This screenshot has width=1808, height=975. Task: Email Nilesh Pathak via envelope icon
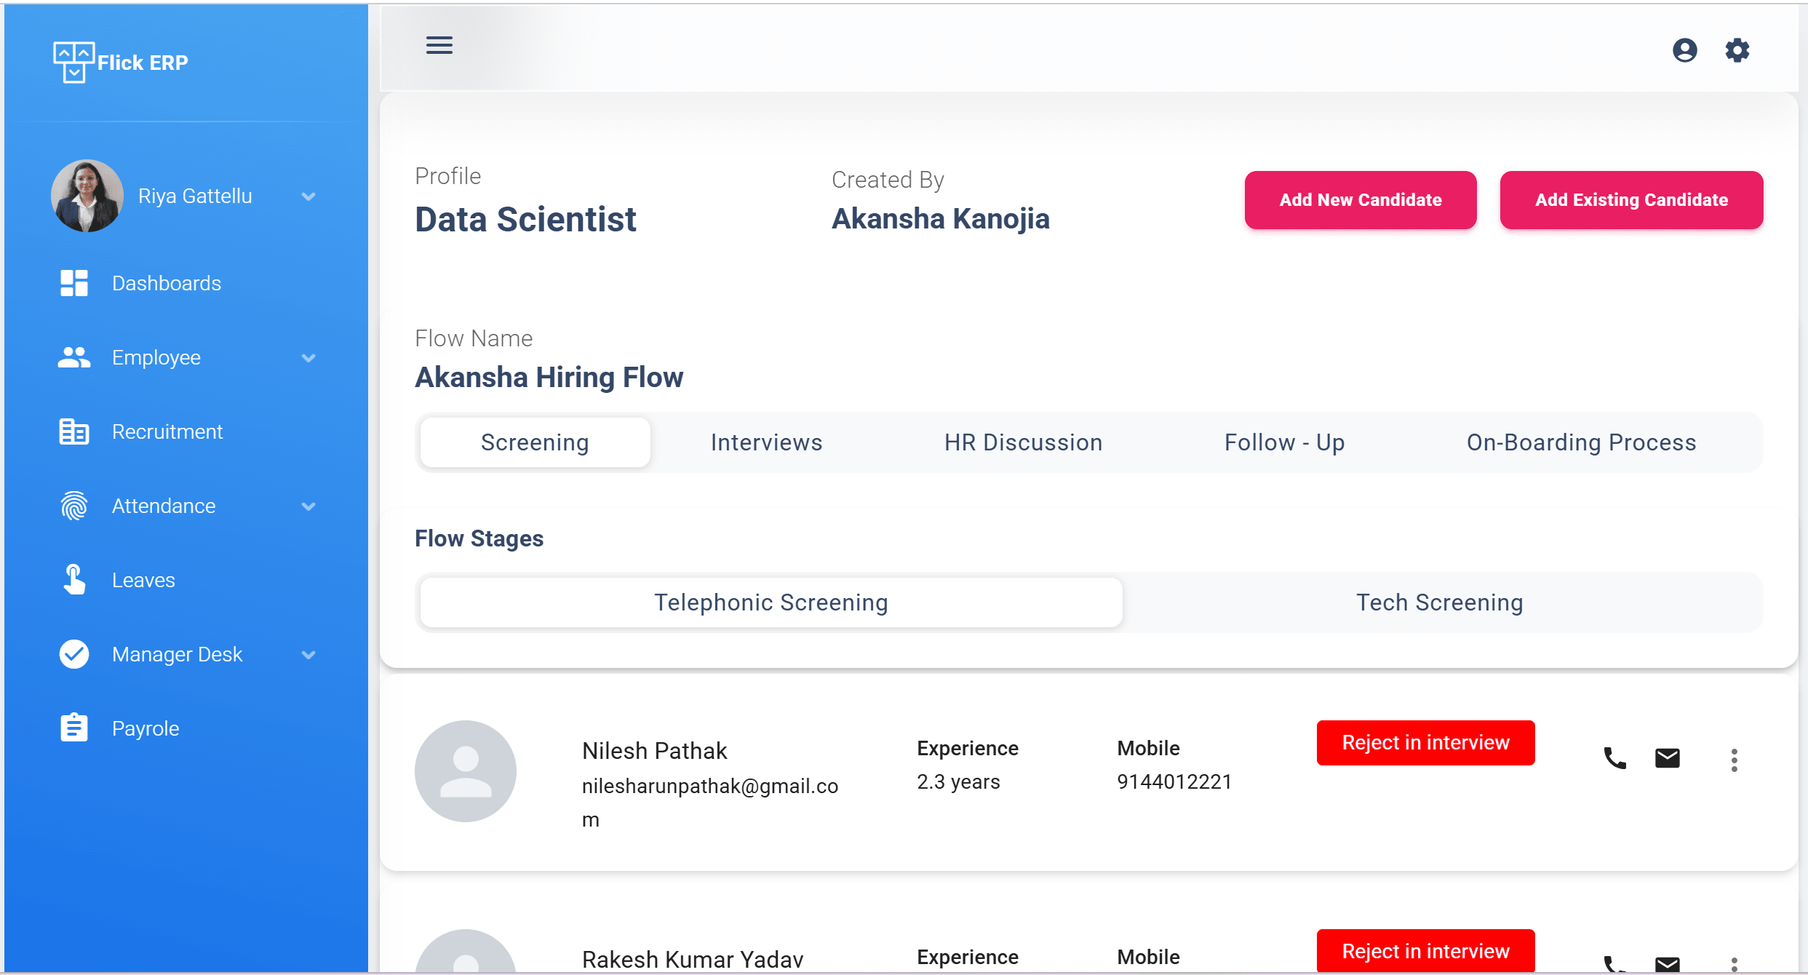coord(1666,757)
